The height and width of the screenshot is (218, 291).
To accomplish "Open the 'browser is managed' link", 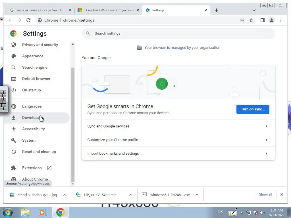I will click(169, 48).
